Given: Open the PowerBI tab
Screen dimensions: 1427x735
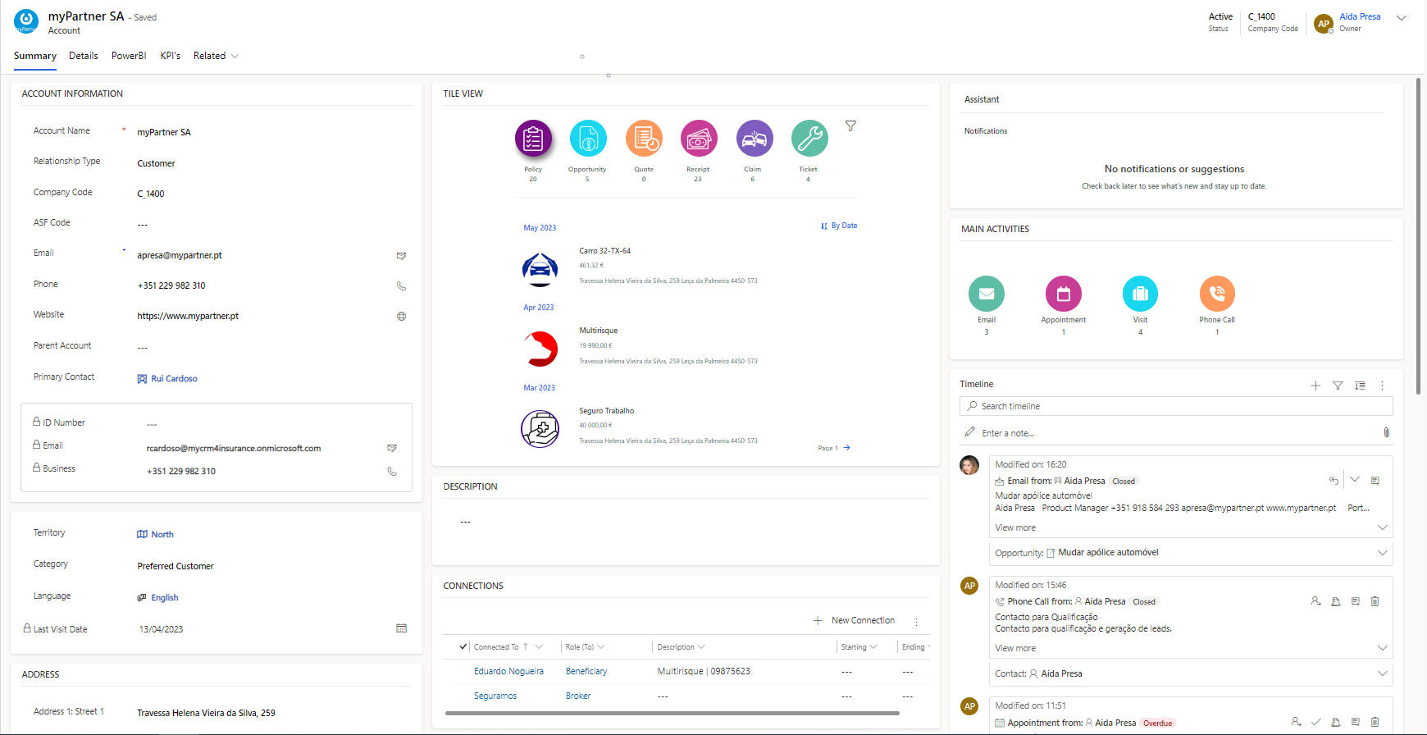Looking at the screenshot, I should tap(129, 57).
